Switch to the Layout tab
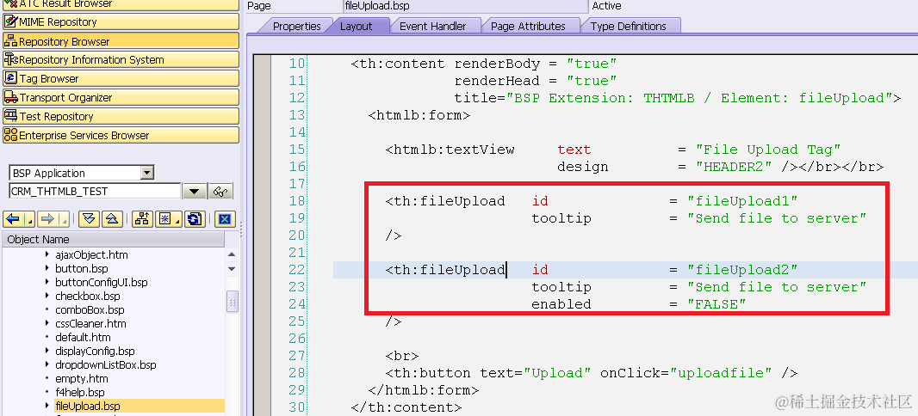Screen dimensions: 918x416 point(356,27)
